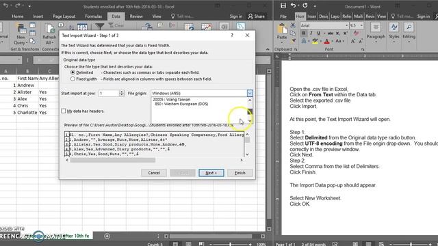Expand the Word Font dialog launcher
Screen dimensions: 438x246
(x=363, y=49)
